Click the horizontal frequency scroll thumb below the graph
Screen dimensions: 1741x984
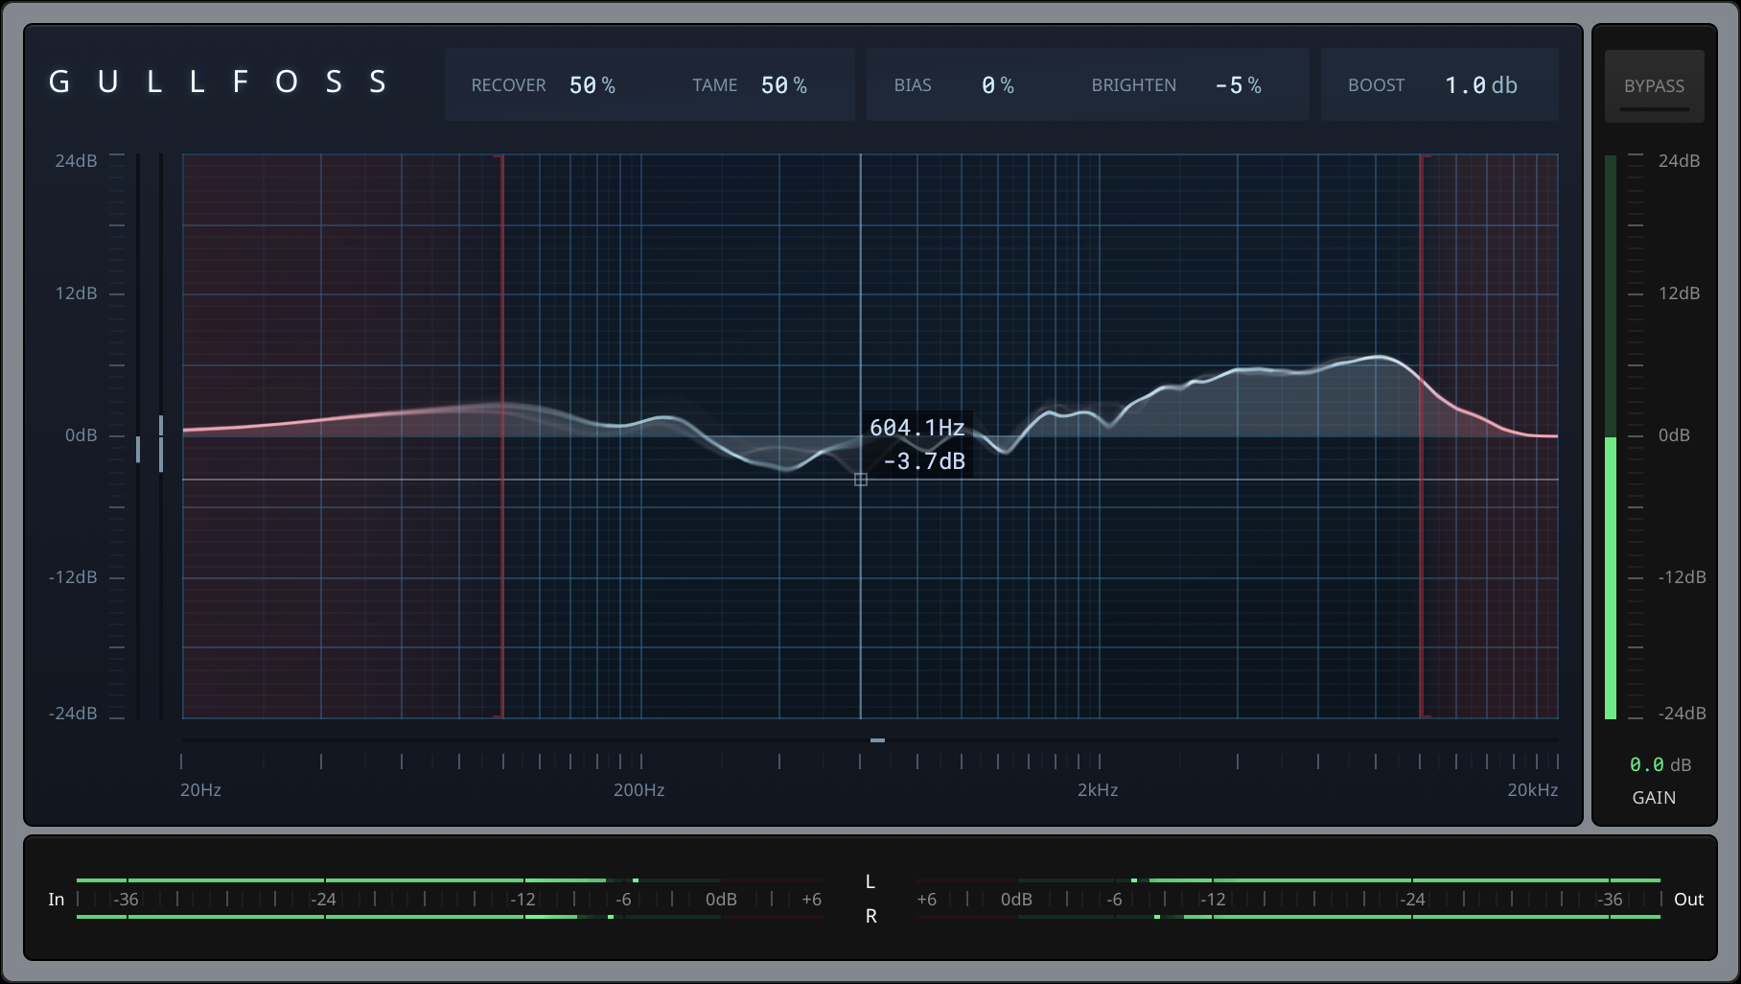877,740
